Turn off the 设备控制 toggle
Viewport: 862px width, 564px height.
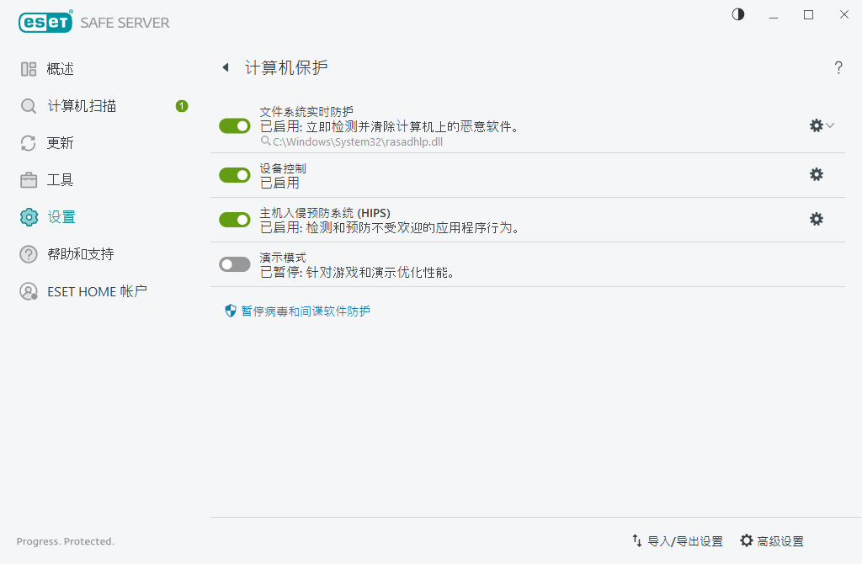(x=235, y=174)
